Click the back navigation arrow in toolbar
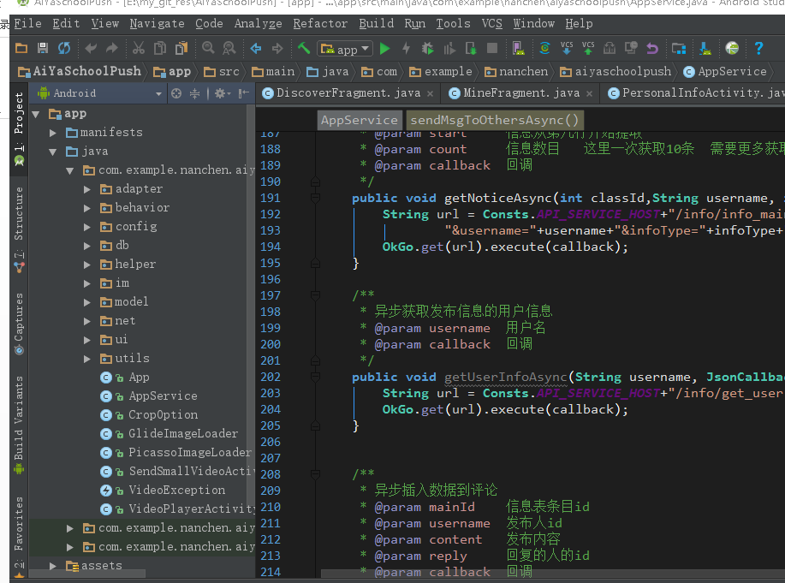Image resolution: width=785 pixels, height=583 pixels. pyautogui.click(x=255, y=49)
